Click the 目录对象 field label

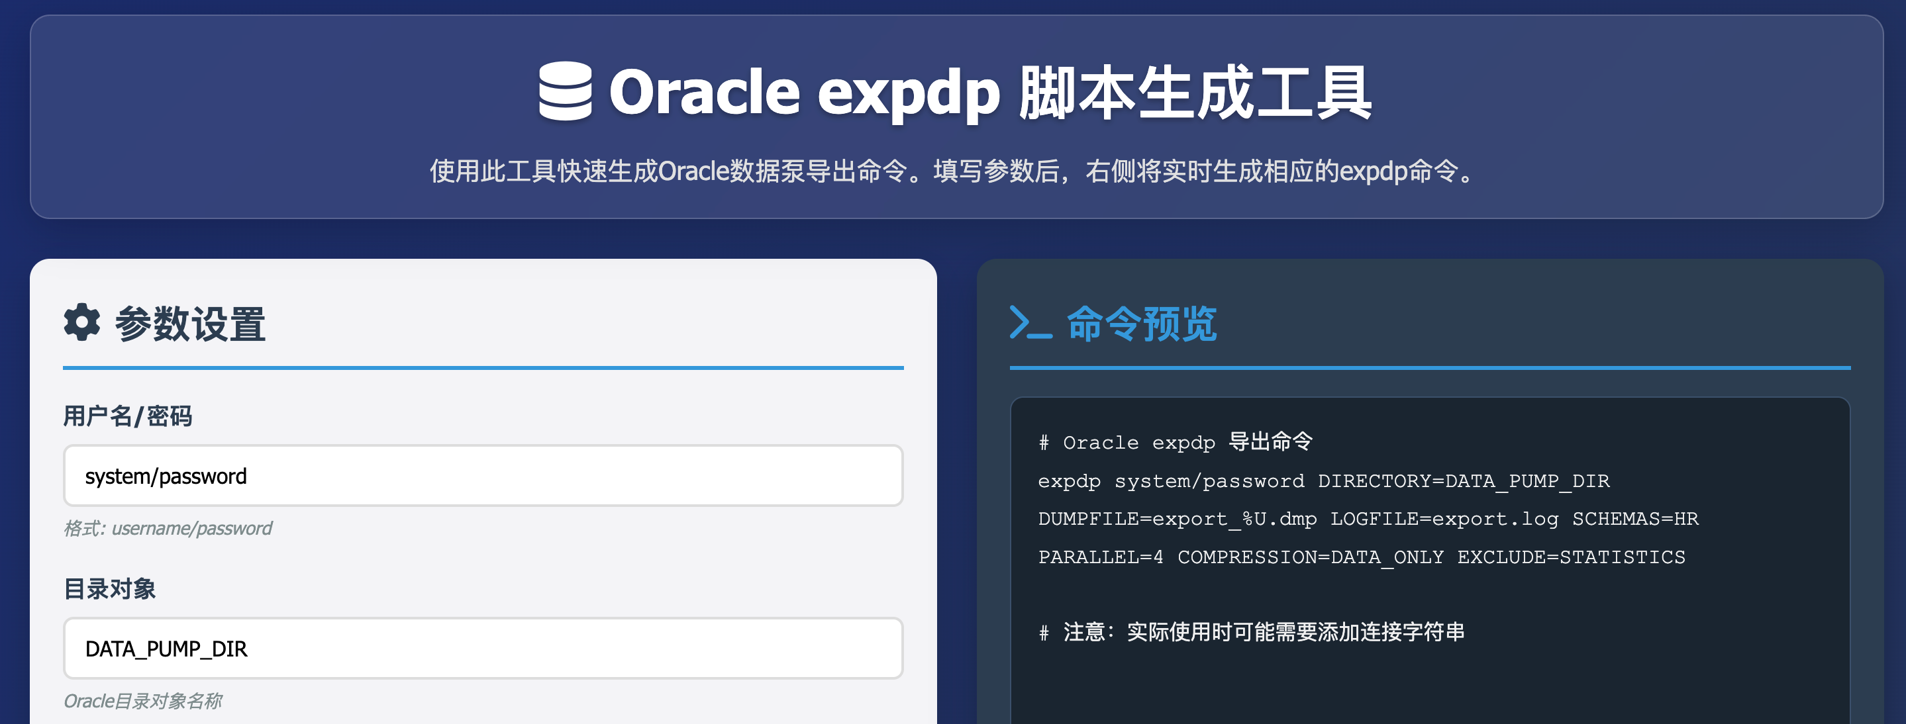(x=109, y=589)
